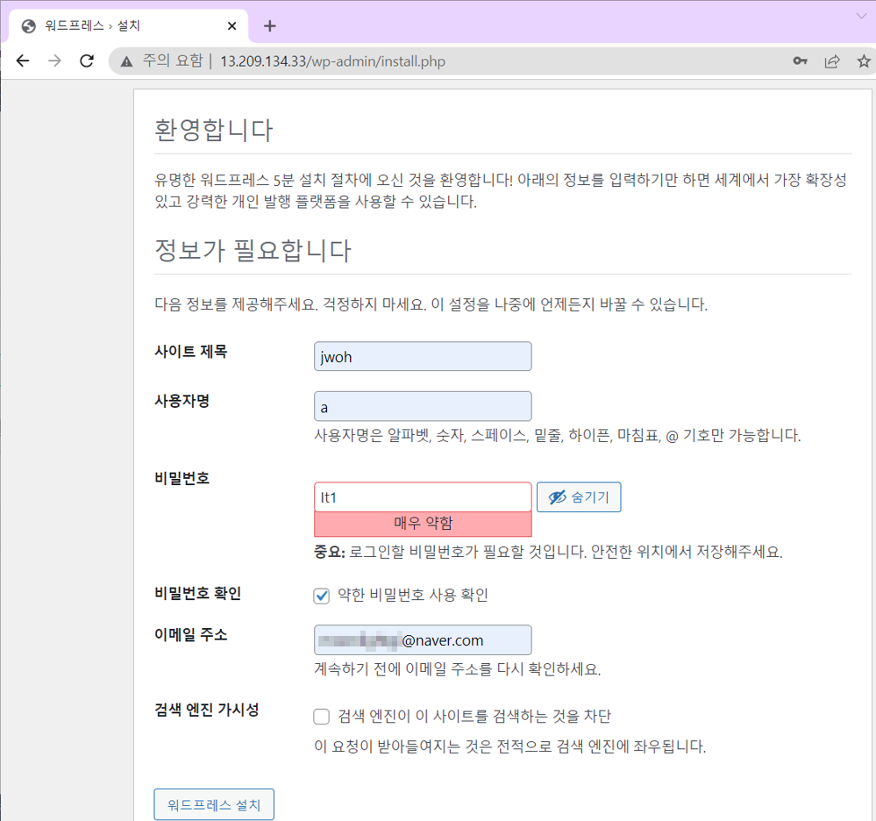
Task: Go back with the browser back arrow
Action: point(23,61)
